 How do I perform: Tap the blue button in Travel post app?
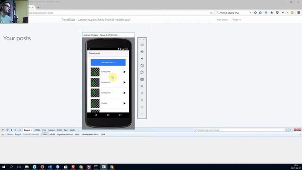point(108,62)
